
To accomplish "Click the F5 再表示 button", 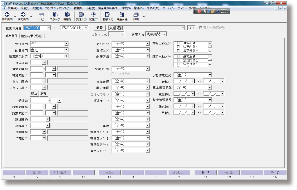I will [x=109, y=172].
